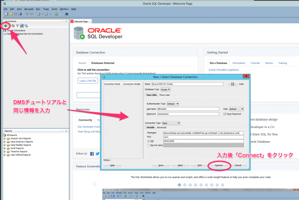This screenshot has height=200, width=299.
Task: Click the green plus New Connection icon
Action: 6,26
